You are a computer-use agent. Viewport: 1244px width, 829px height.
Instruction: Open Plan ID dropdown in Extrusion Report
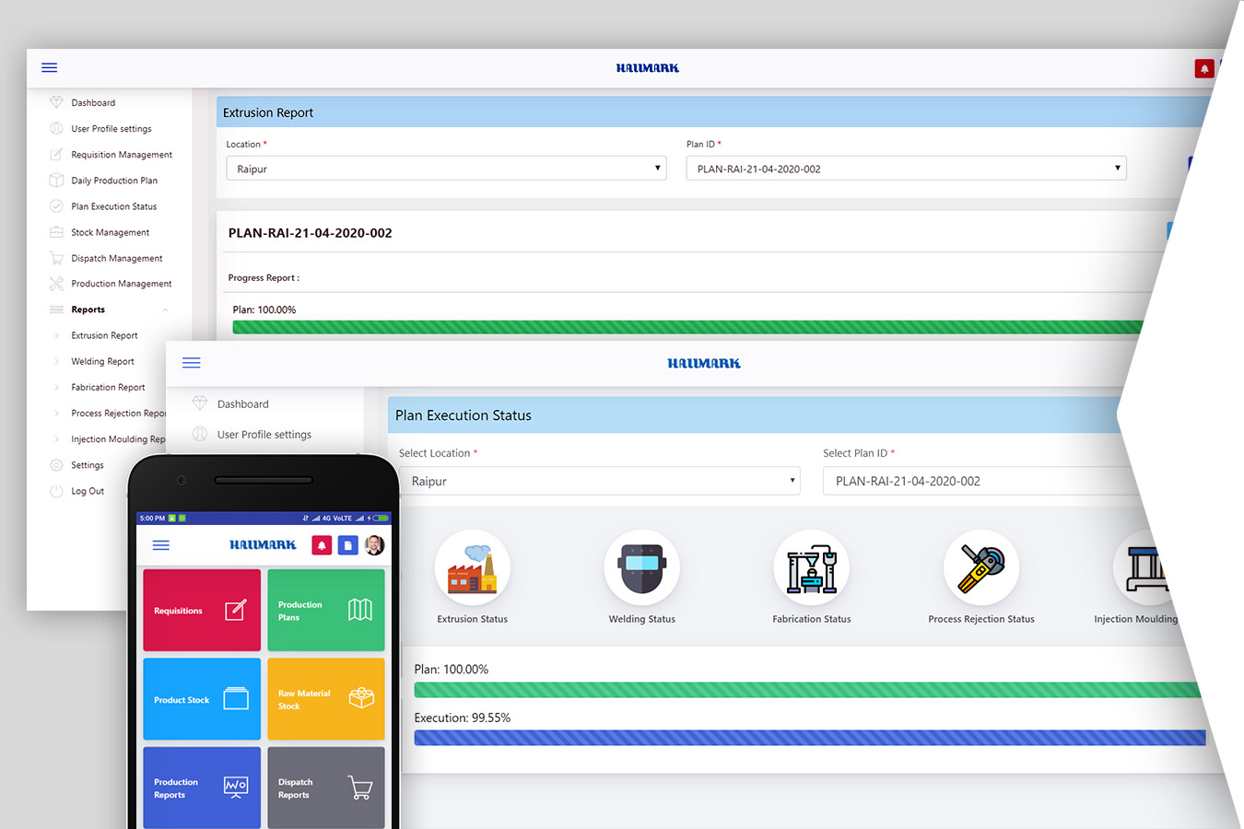pyautogui.click(x=906, y=169)
